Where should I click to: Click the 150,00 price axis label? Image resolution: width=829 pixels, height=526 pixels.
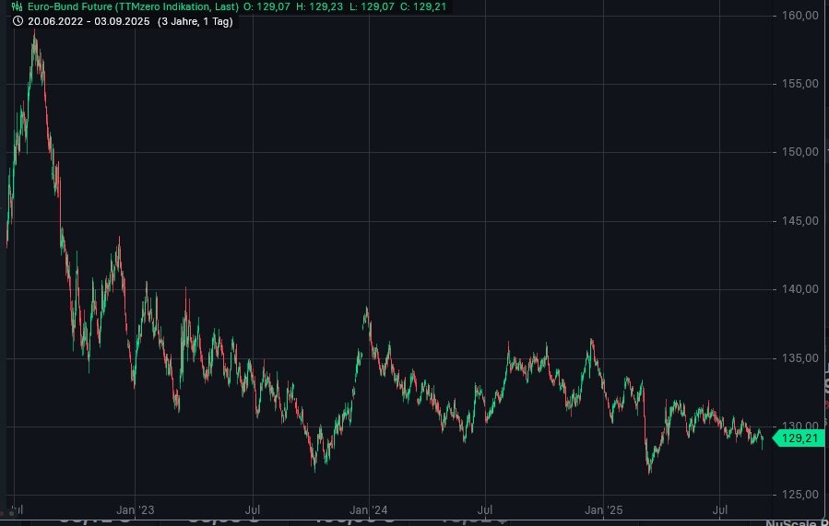click(799, 152)
